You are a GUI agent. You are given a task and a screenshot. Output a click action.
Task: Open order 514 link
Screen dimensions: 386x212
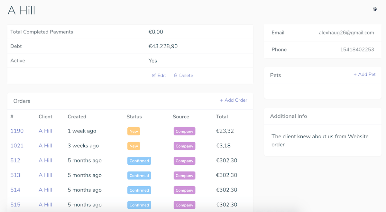(x=15, y=190)
